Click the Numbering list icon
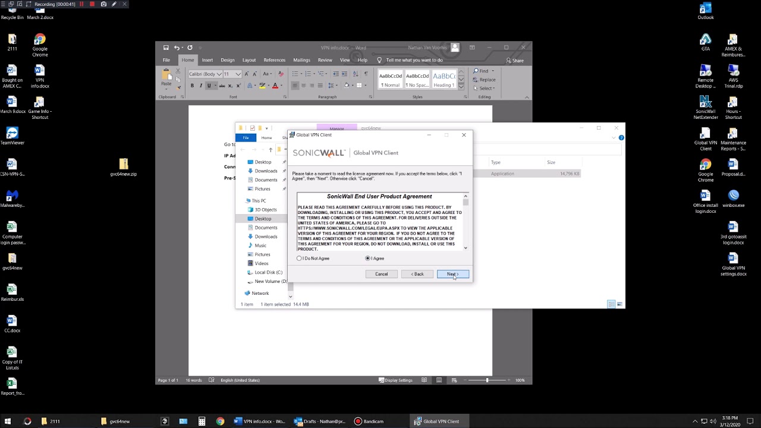 point(308,74)
